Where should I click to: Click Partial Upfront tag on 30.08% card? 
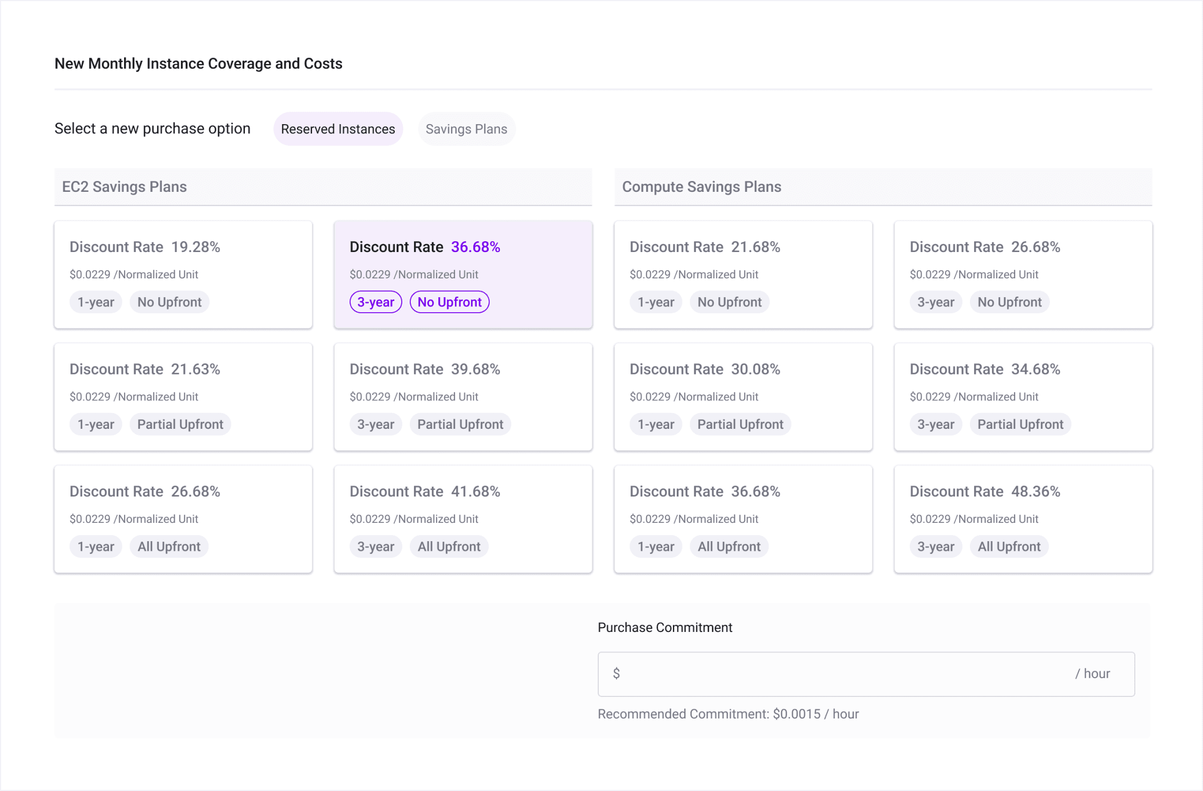click(x=740, y=425)
